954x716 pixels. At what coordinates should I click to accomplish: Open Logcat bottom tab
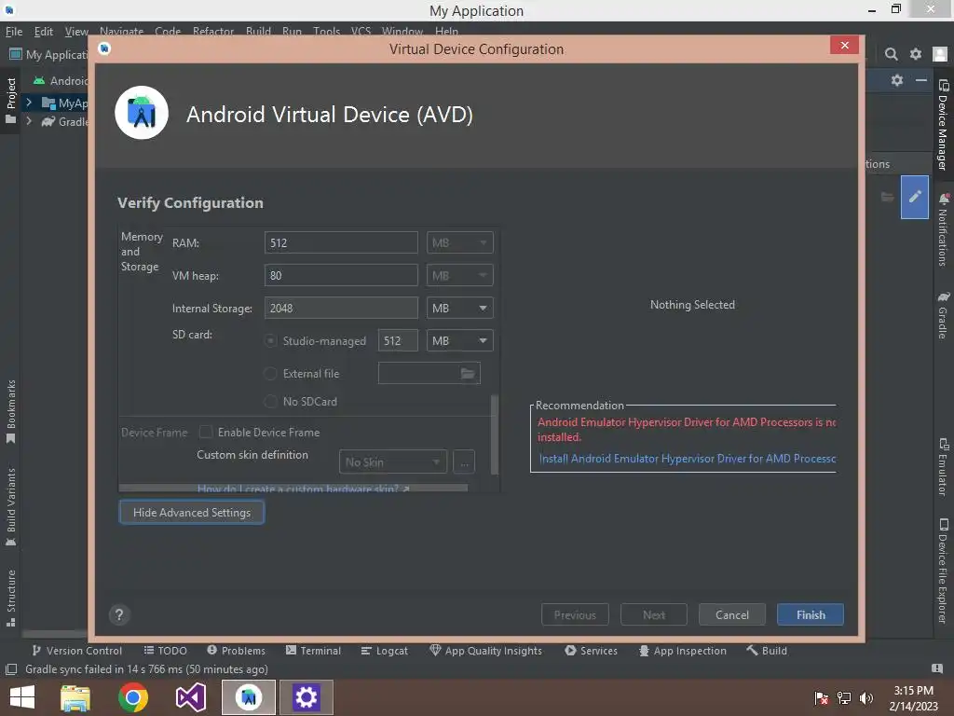(385, 651)
